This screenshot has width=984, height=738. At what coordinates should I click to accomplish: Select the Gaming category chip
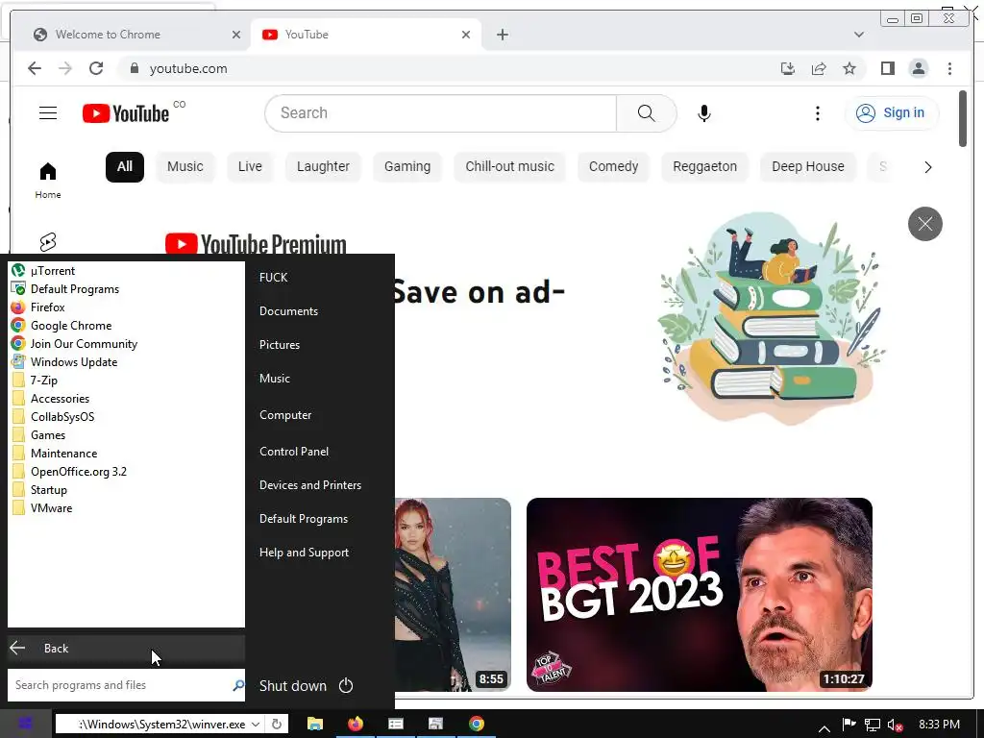(407, 167)
